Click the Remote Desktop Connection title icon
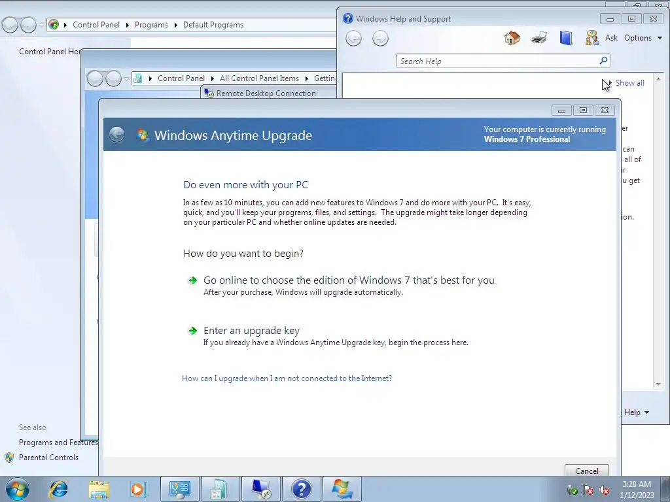 click(x=209, y=93)
